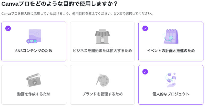Uncheck the イベントの計画と推進のため checkmark
The image size is (205, 107).
click(145, 28)
